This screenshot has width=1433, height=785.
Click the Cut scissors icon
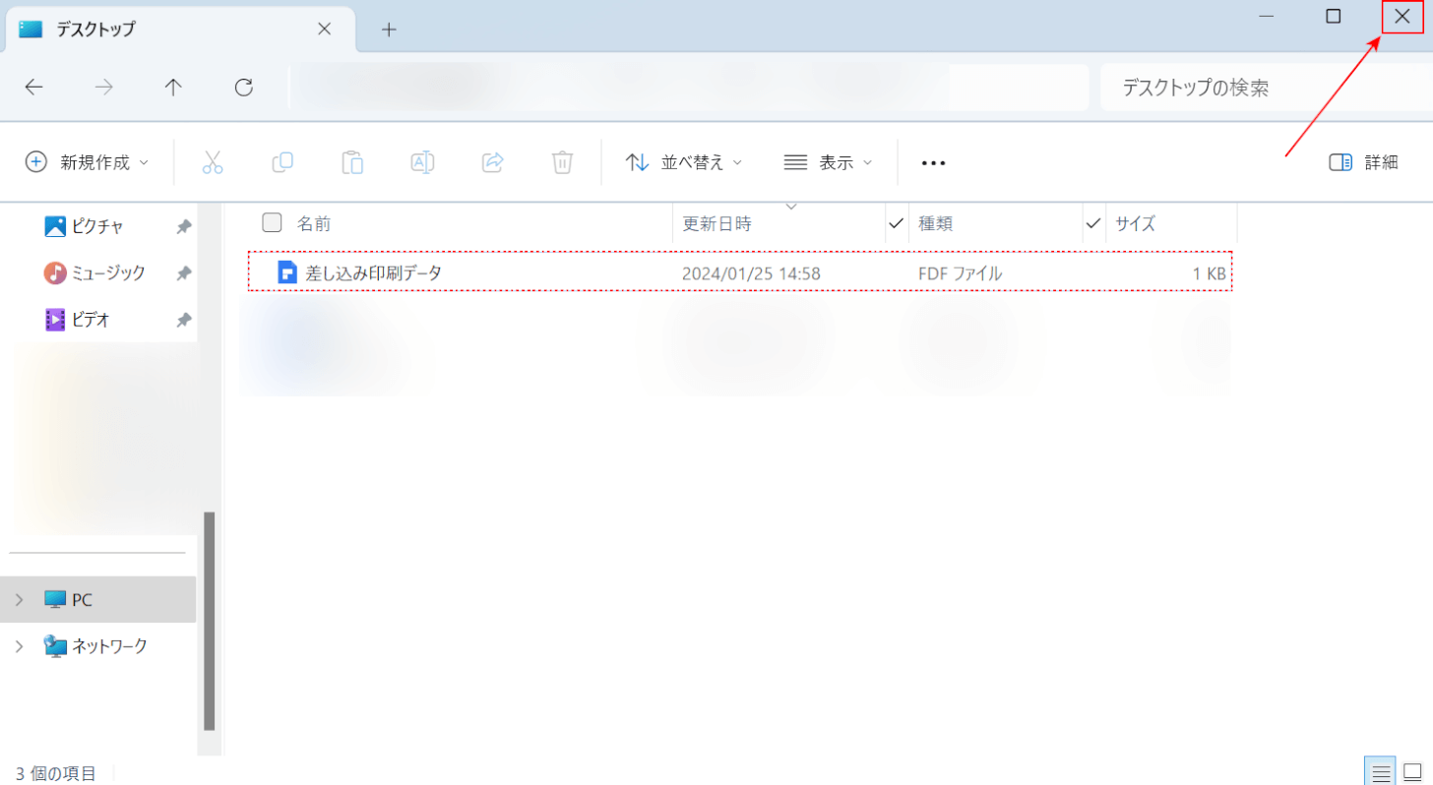[213, 162]
